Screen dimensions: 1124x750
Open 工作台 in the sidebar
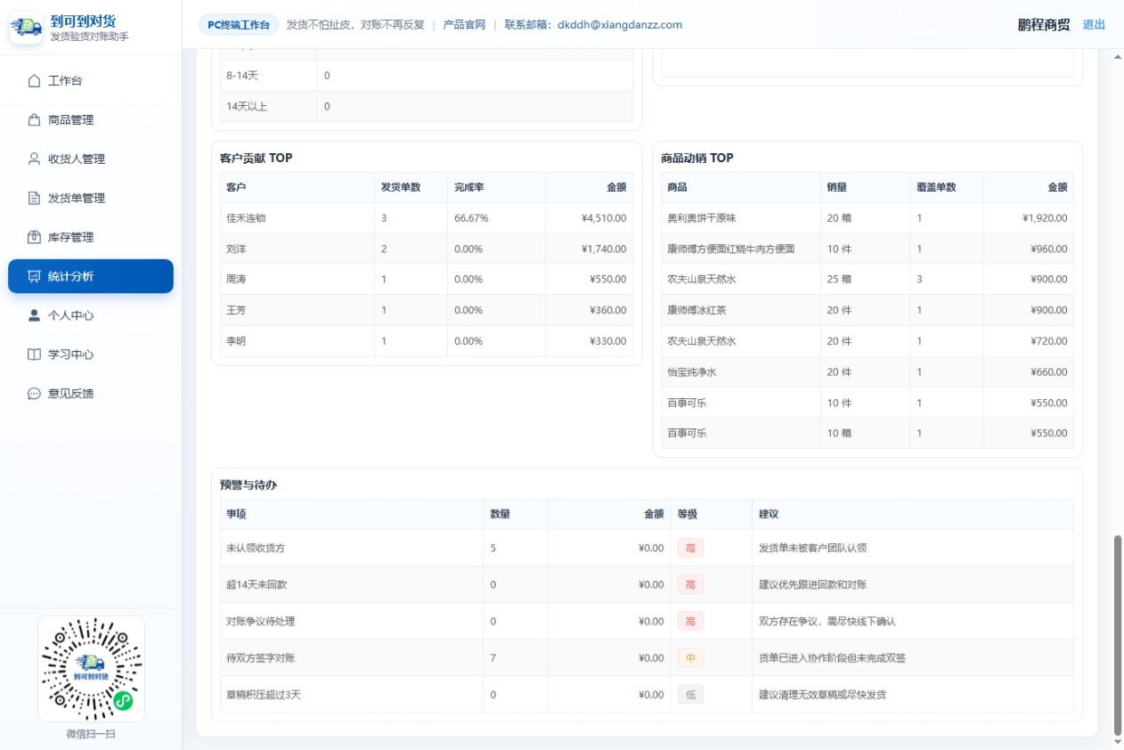click(91, 81)
